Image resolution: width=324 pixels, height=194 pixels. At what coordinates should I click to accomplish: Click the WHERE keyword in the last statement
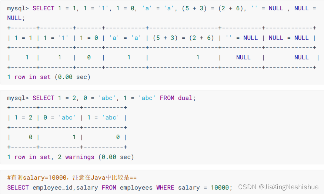click(165, 188)
